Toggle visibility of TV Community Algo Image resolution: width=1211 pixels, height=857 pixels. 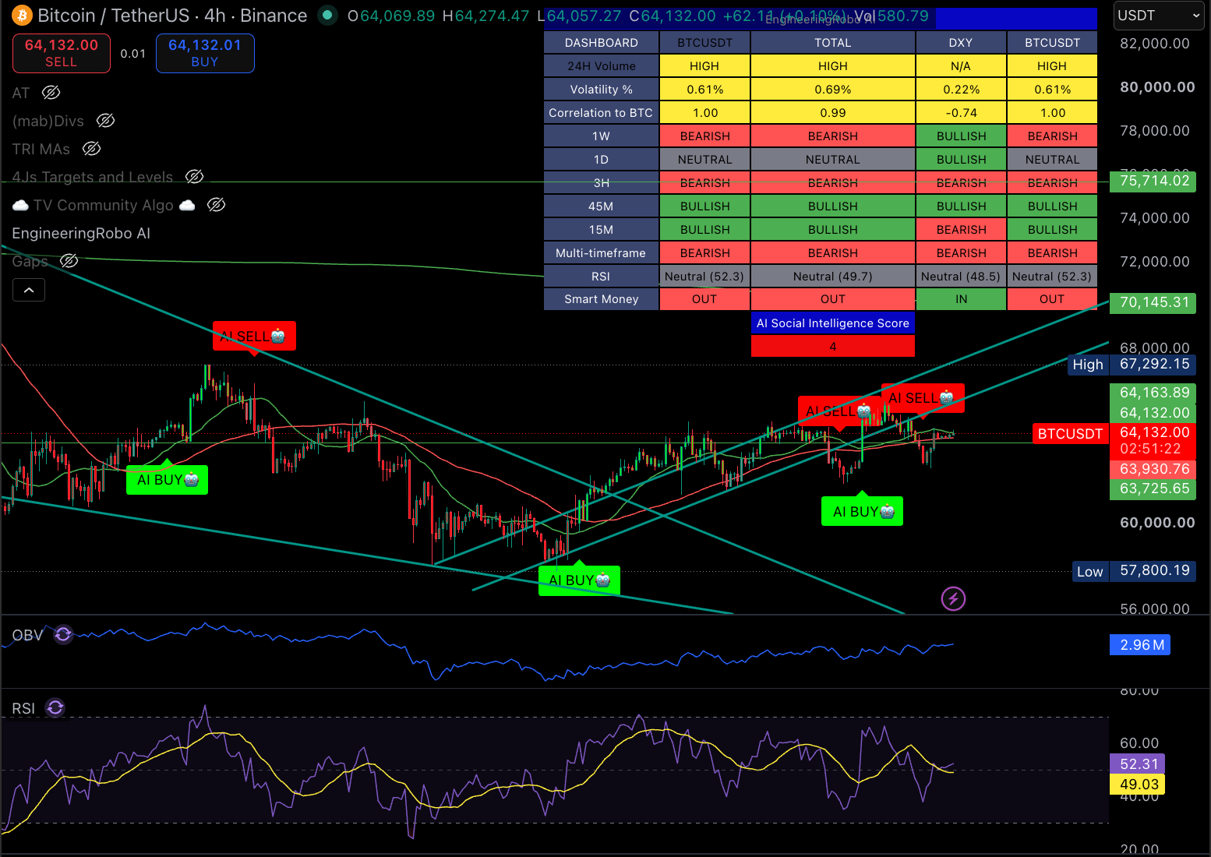click(x=216, y=205)
